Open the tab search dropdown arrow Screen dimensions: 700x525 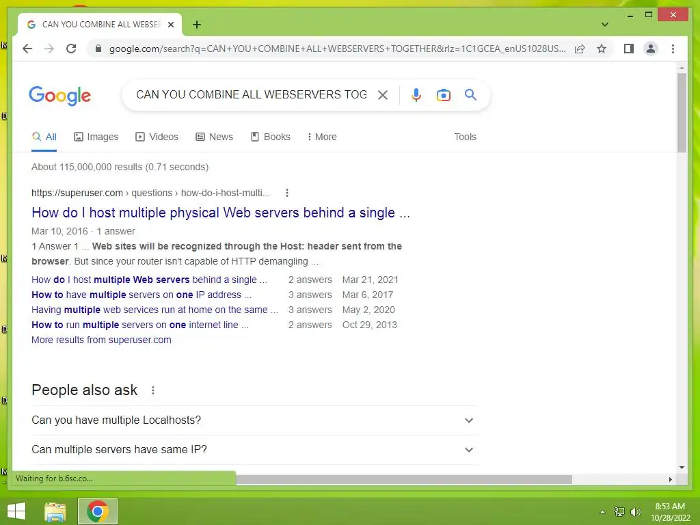605,24
